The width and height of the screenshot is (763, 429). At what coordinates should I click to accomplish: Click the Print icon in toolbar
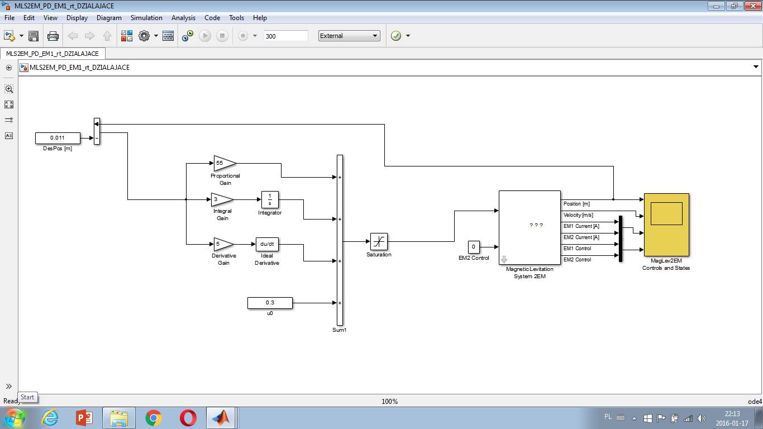click(x=53, y=36)
